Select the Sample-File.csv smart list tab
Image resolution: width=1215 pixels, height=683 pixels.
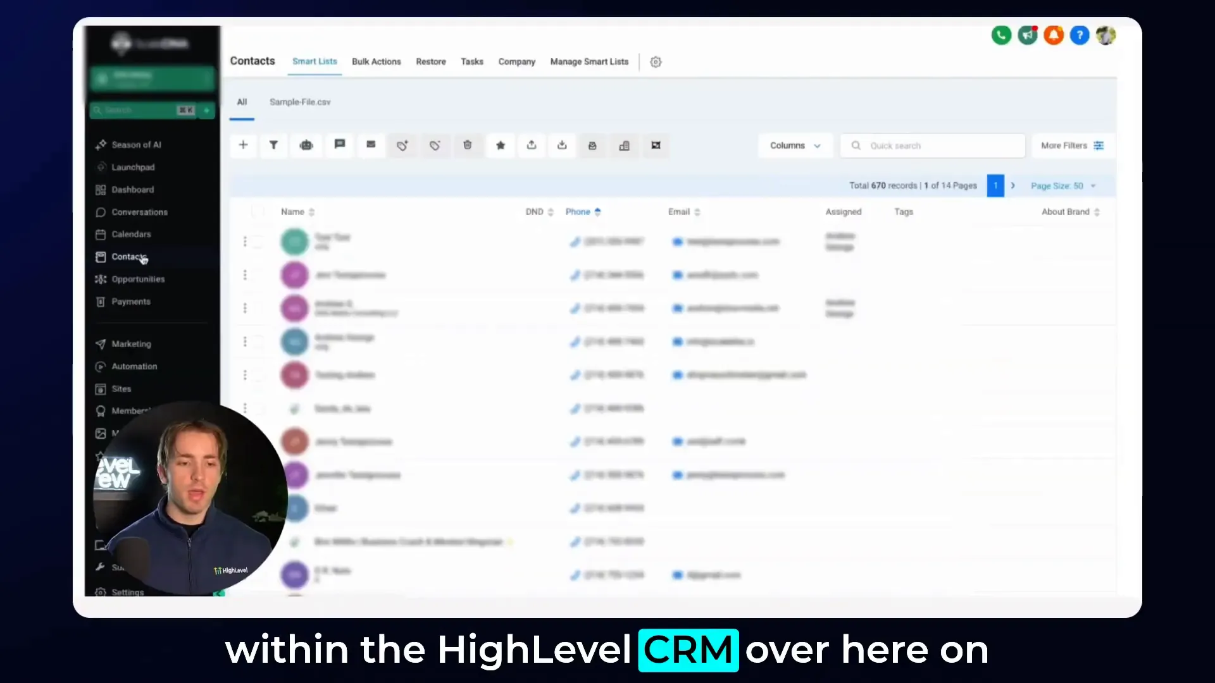click(300, 102)
